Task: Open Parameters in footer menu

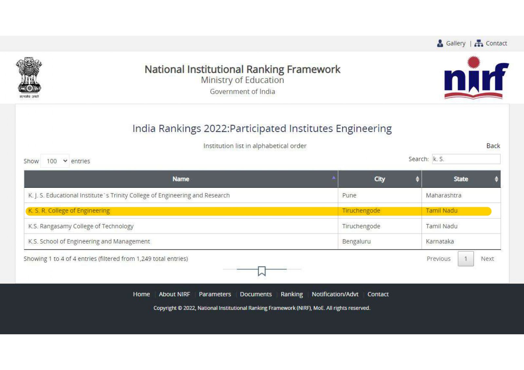Action: pos(215,294)
